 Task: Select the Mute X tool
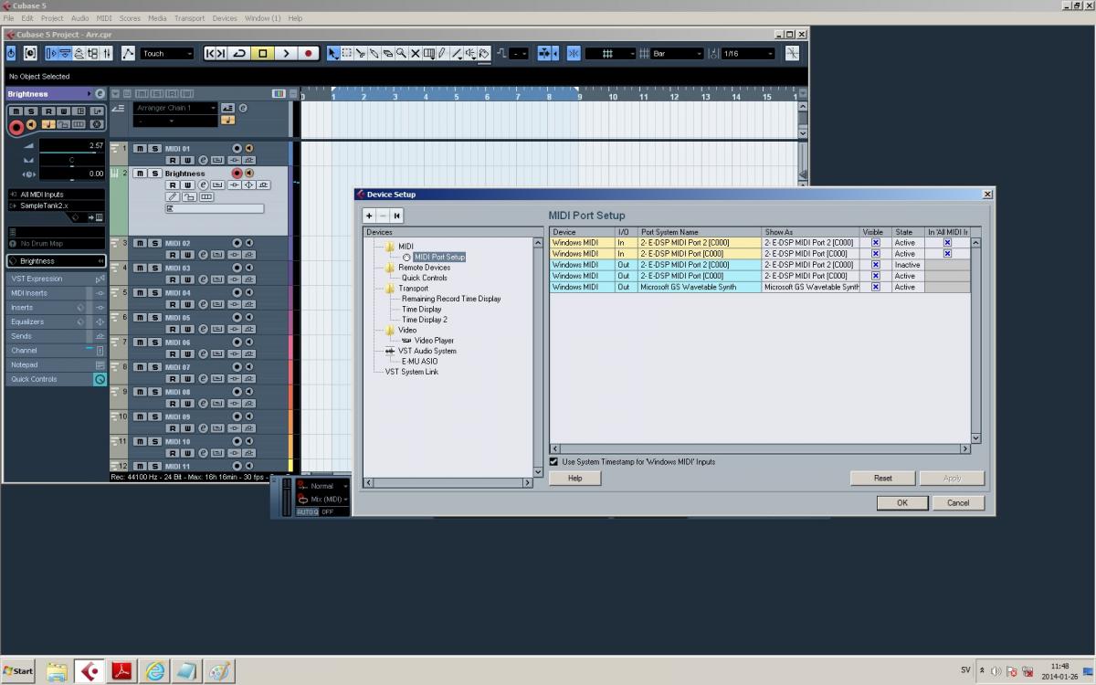pos(416,54)
